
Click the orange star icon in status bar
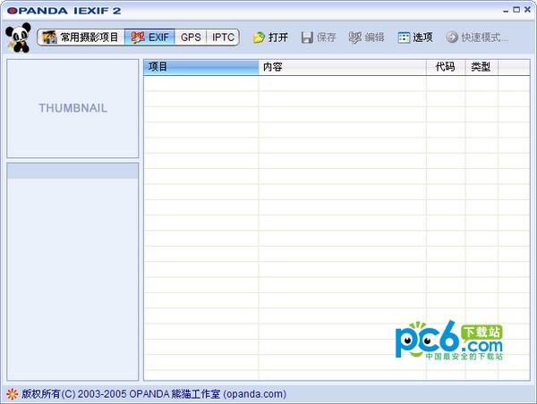(12, 394)
